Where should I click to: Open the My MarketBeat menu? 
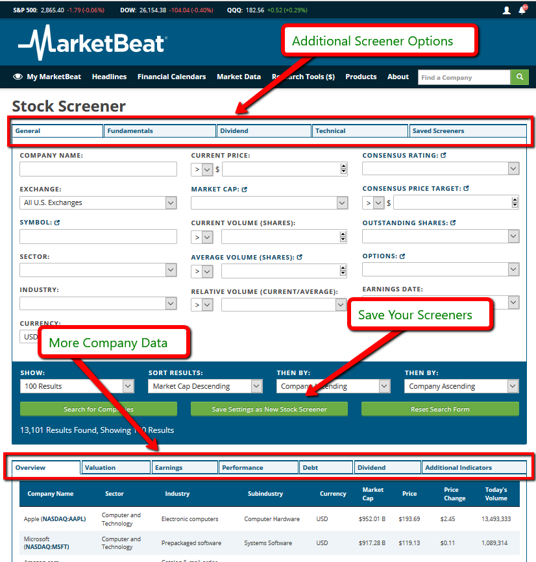pyautogui.click(x=54, y=77)
